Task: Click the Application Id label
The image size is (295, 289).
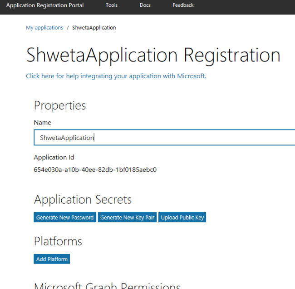Action: coord(54,157)
